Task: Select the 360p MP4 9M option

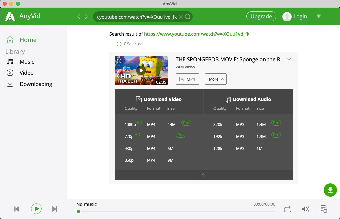Action: point(149,160)
